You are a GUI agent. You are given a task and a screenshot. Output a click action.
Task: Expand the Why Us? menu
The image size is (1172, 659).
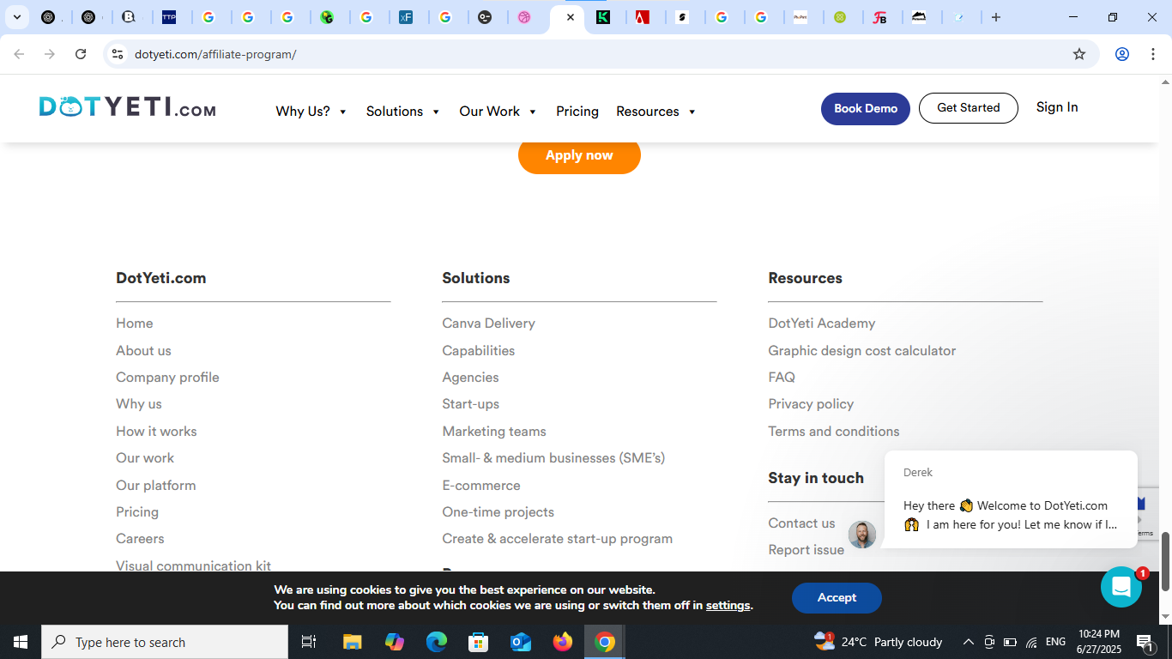(311, 112)
